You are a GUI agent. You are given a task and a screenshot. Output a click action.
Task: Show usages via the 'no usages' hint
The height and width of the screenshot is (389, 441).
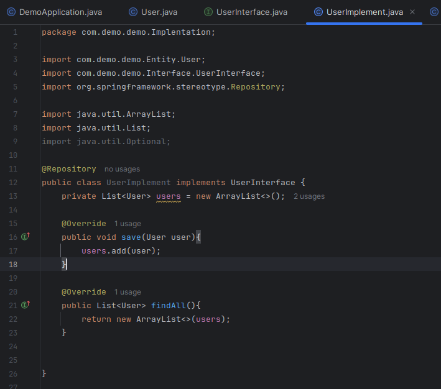click(122, 169)
